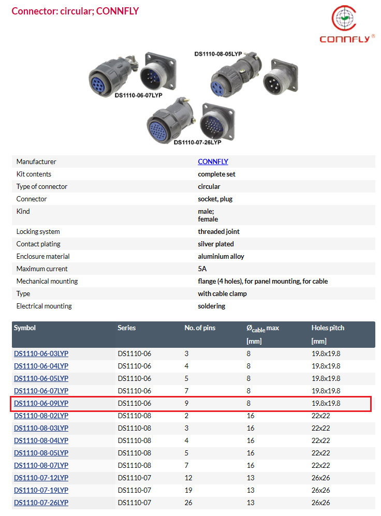
Task: Click the Enclosure material row label
Action: [43, 256]
